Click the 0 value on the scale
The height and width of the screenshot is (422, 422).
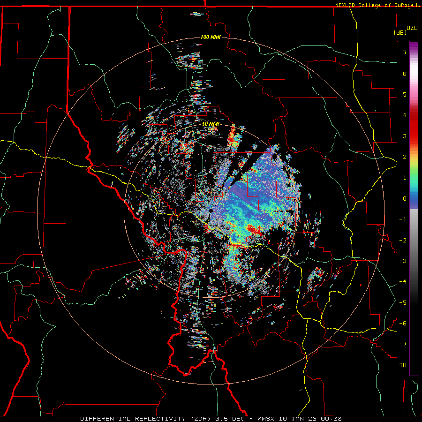click(x=405, y=199)
